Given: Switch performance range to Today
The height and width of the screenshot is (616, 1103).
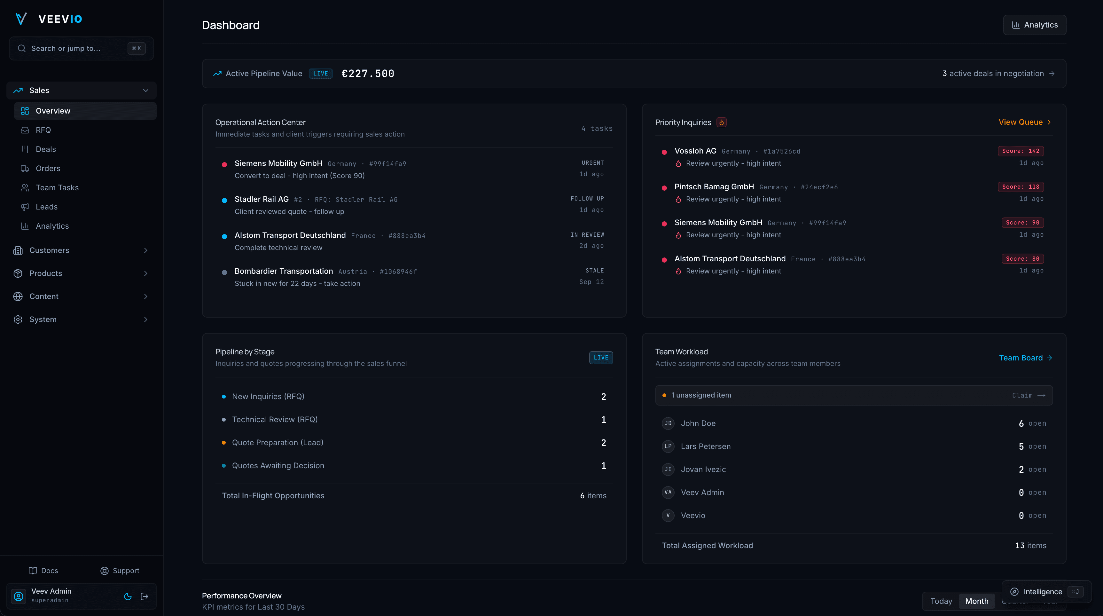Looking at the screenshot, I should 941,601.
